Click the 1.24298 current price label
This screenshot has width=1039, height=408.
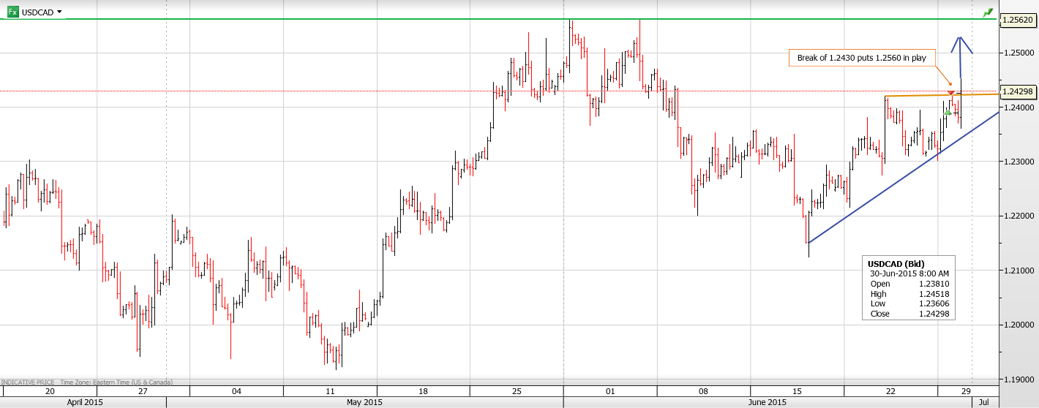(1018, 91)
